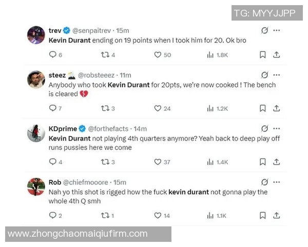Open KDprime's profile avatar

click(x=36, y=133)
